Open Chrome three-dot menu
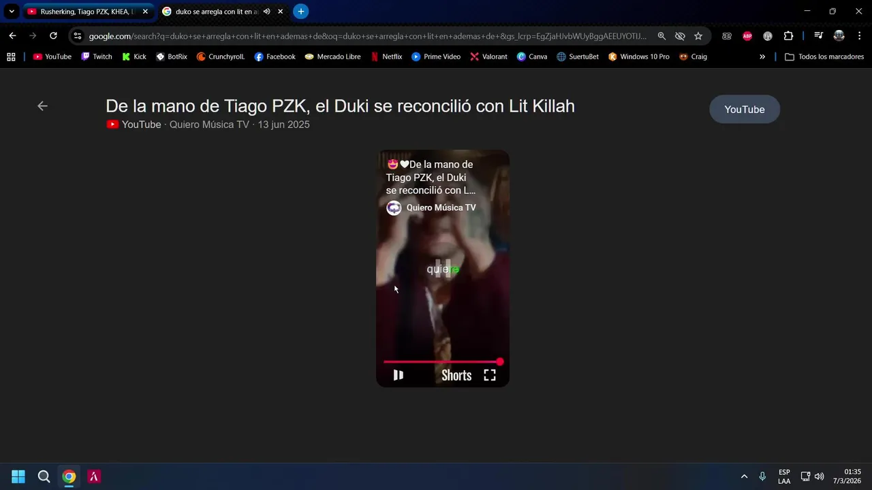Viewport: 872px width, 490px height. 859,36
